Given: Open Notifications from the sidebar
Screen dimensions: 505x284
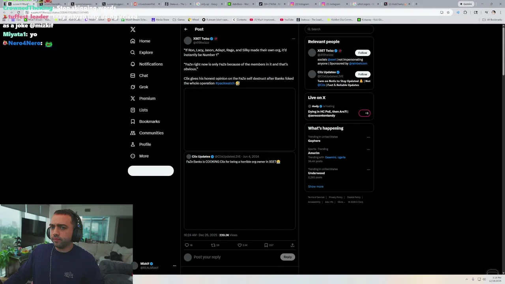Looking at the screenshot, I should pyautogui.click(x=146, y=64).
